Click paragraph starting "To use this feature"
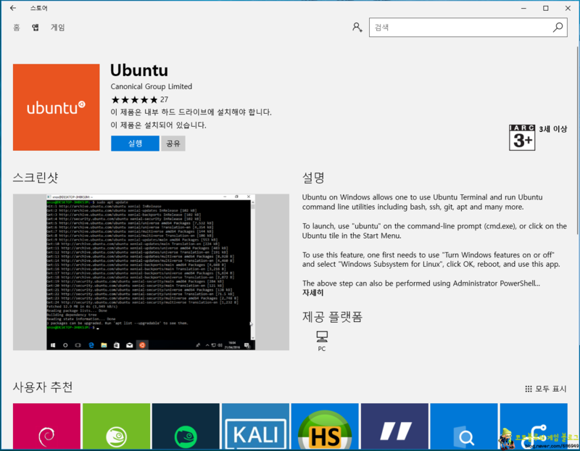This screenshot has height=451, width=580. [431, 260]
